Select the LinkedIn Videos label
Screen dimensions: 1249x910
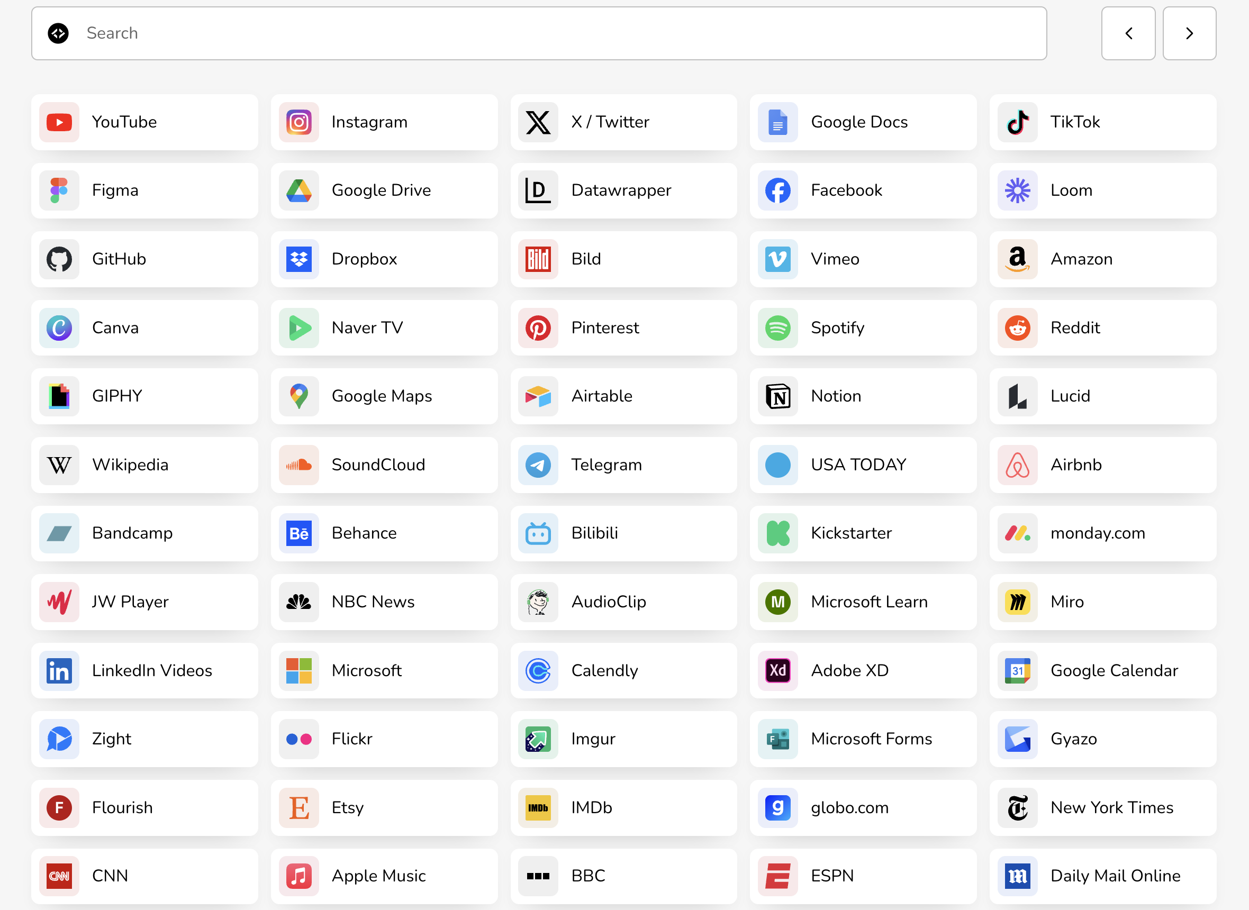[152, 670]
